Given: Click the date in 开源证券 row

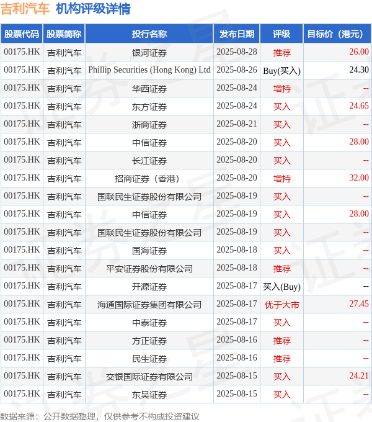Looking at the screenshot, I should (x=237, y=286).
